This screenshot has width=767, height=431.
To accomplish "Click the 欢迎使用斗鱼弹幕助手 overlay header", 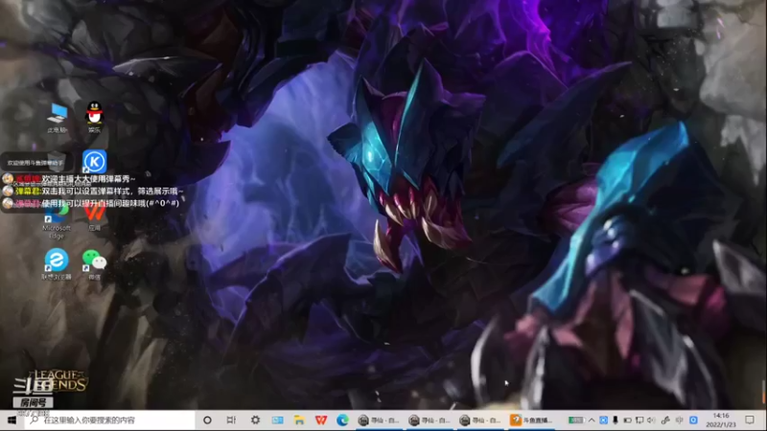I will (x=35, y=163).
